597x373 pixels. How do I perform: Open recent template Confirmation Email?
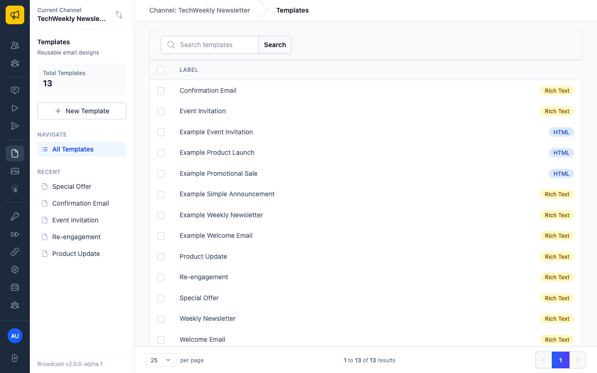(82, 203)
